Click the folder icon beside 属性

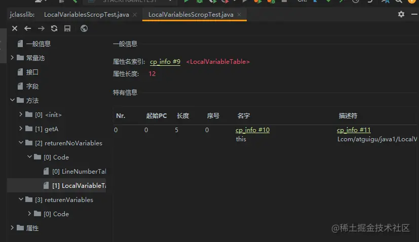[x=20, y=228]
